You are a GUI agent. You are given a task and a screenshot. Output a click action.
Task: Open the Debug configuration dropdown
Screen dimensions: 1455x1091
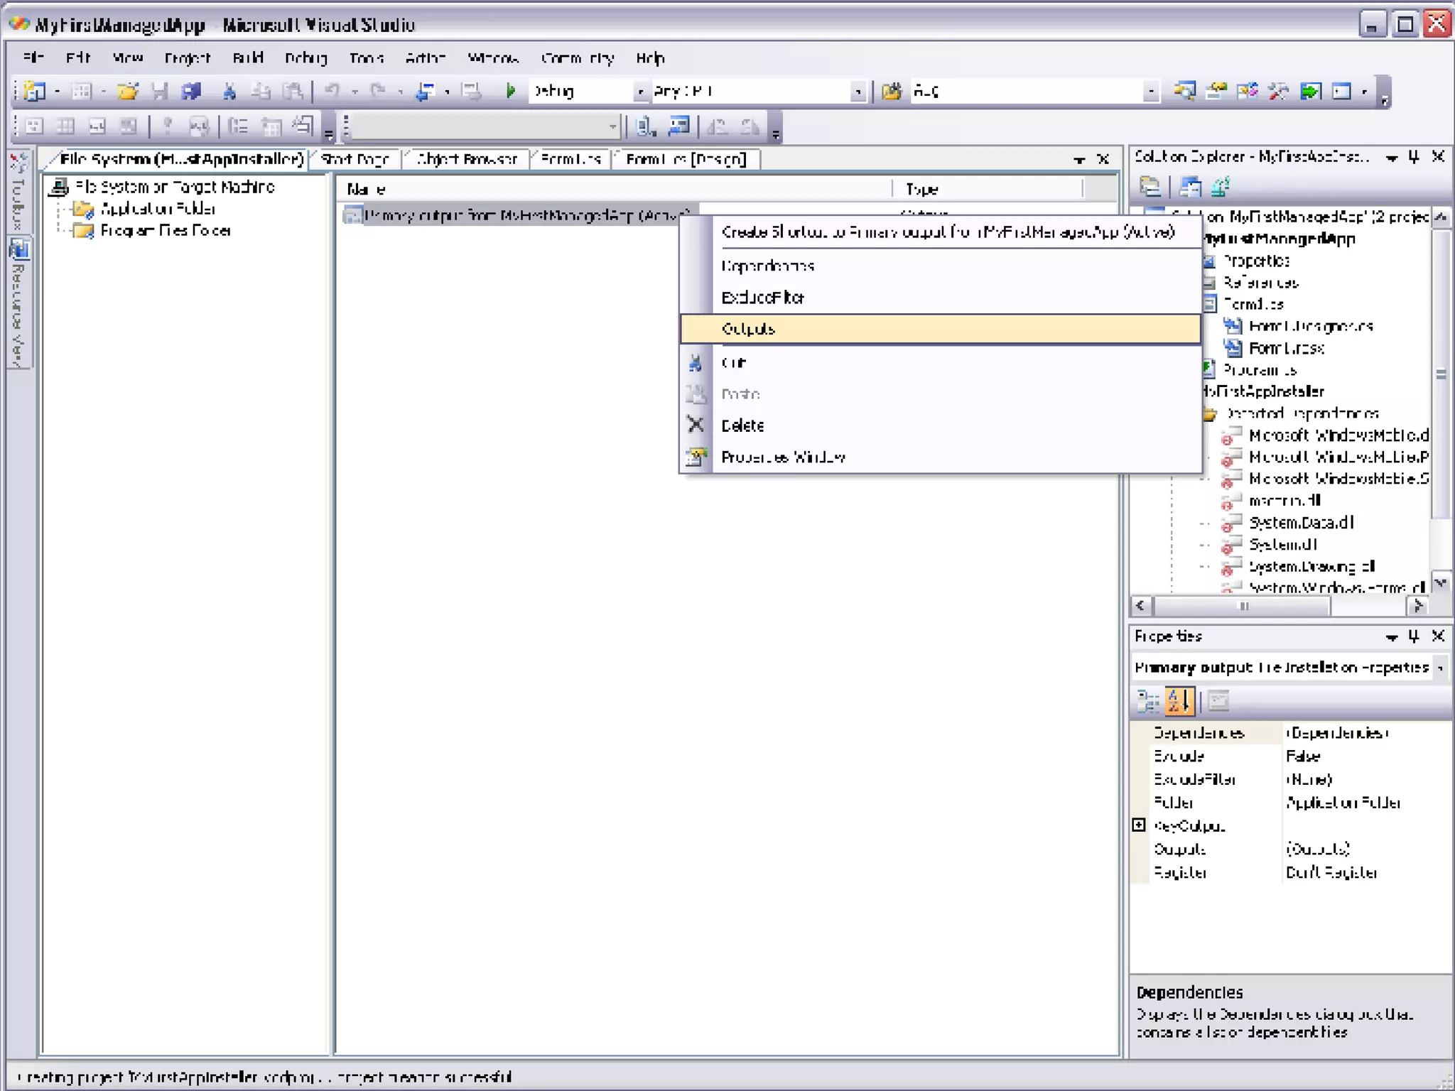click(640, 92)
